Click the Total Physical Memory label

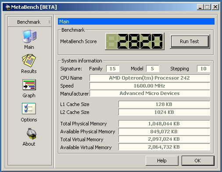click(x=83, y=124)
